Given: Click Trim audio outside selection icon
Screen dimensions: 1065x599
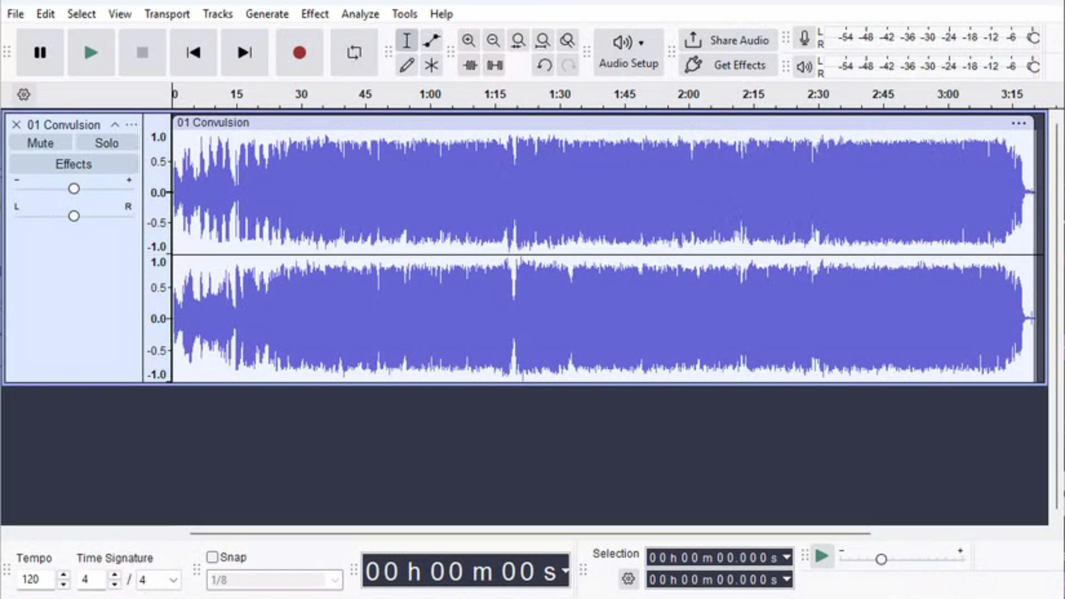Looking at the screenshot, I should (470, 65).
